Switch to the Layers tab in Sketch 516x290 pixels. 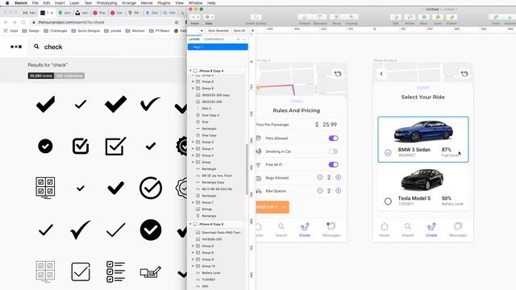click(194, 39)
